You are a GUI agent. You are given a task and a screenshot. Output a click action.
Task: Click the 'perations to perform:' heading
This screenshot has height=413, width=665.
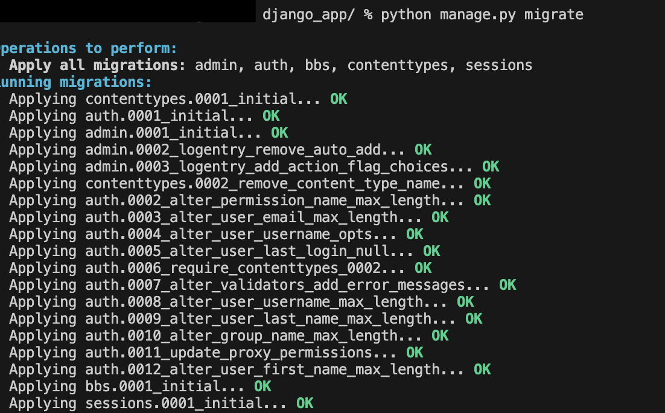tap(88, 48)
